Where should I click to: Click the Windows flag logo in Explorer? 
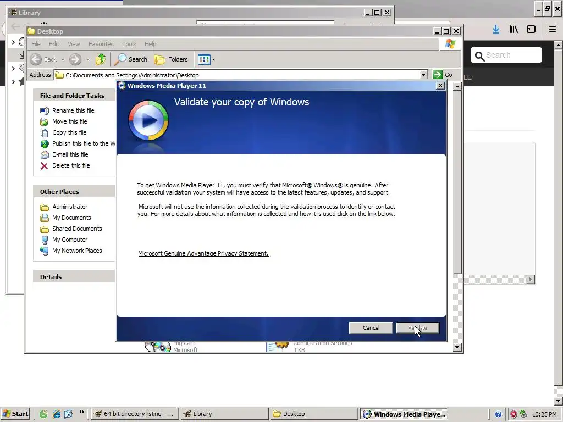[450, 44]
